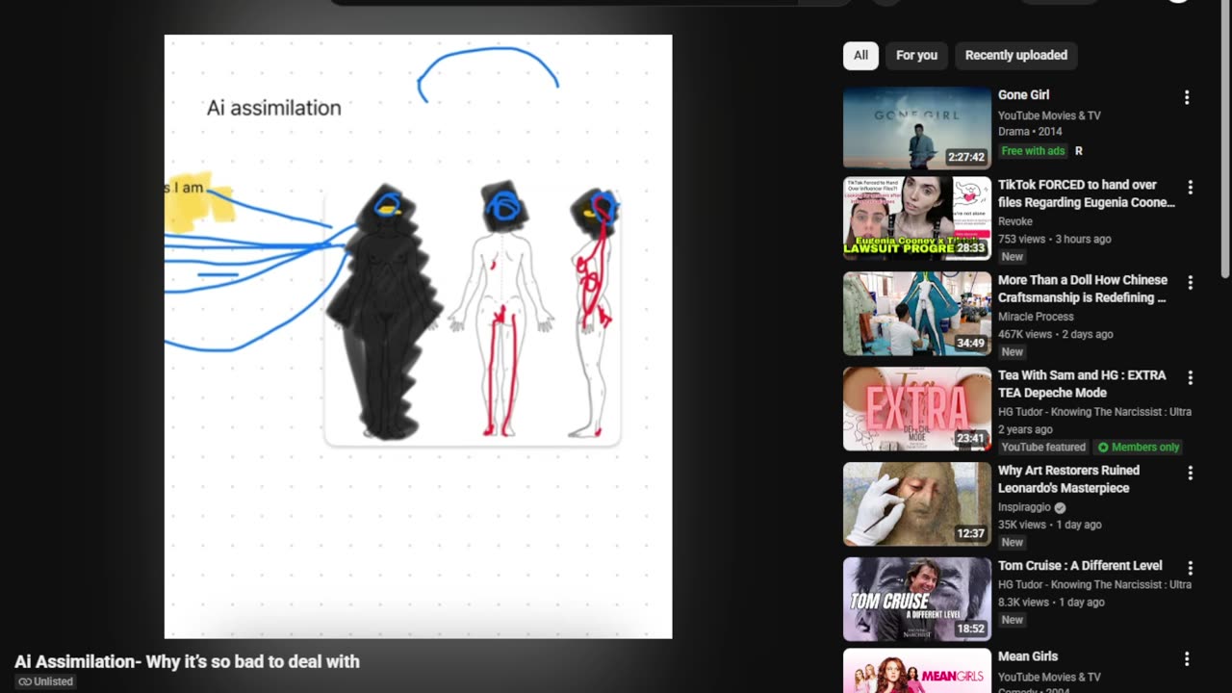Click '8.3K views • 1 day ago' text
The image size is (1232, 693).
(x=1051, y=602)
